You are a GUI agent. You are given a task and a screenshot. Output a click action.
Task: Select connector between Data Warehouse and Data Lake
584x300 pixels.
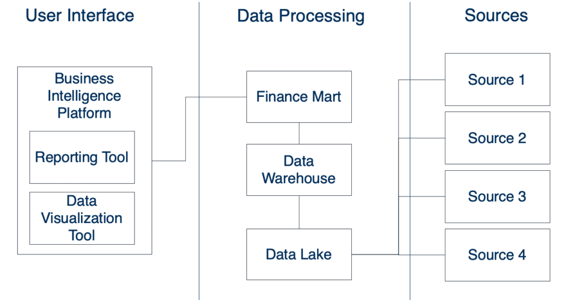pos(299,212)
